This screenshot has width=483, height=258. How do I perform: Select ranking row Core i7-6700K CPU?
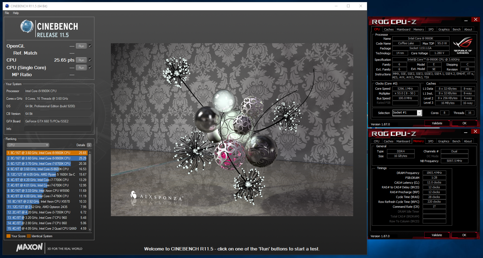[47, 185]
